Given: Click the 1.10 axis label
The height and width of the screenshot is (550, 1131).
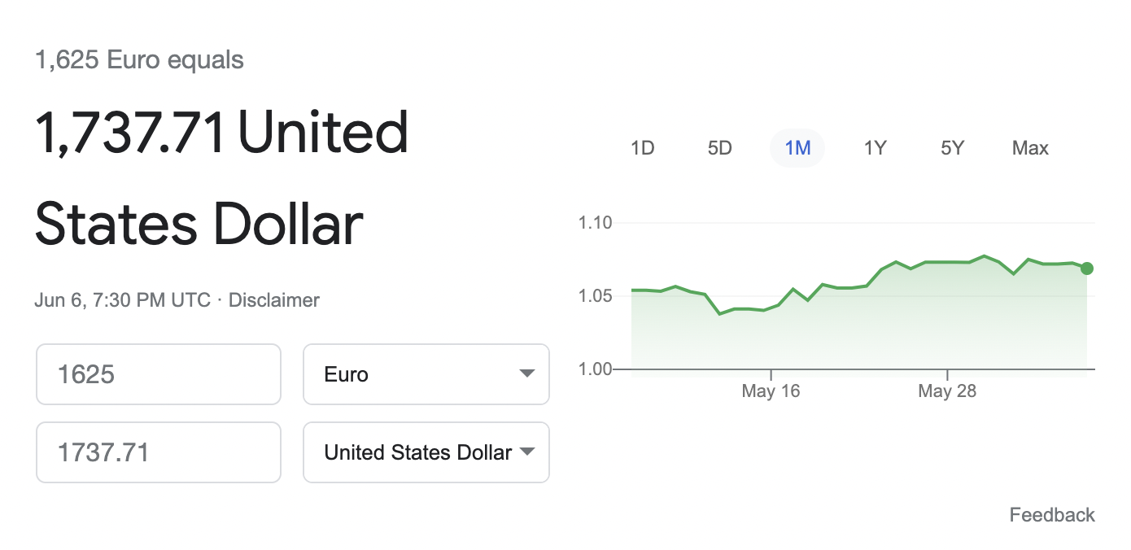Looking at the screenshot, I should [x=595, y=222].
